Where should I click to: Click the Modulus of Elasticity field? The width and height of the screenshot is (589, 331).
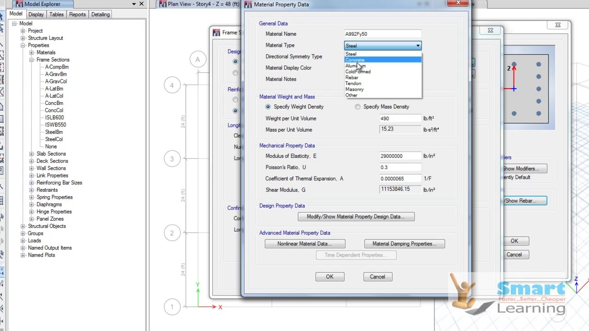click(400, 156)
